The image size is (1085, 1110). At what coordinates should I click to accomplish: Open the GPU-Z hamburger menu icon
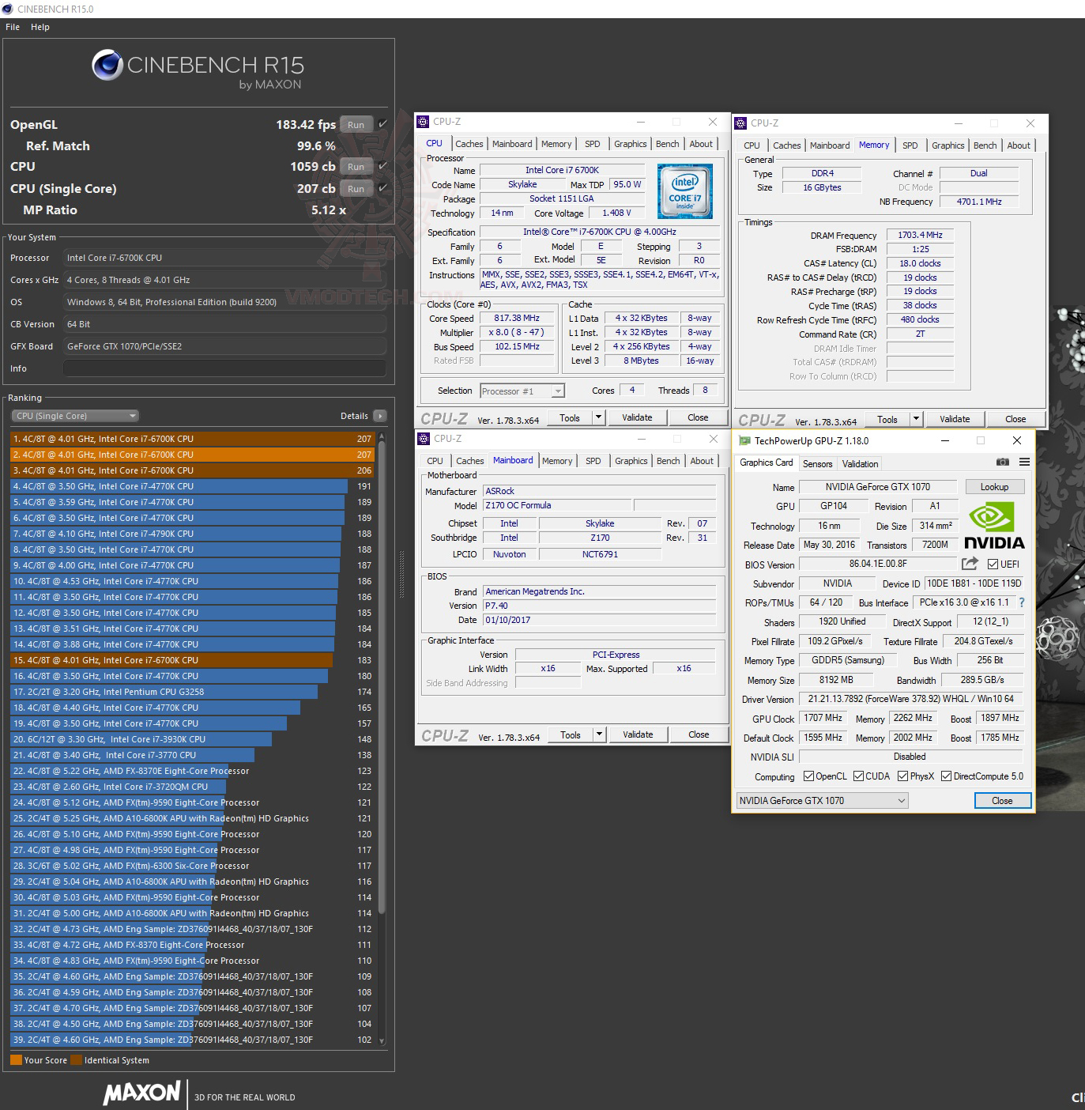(1025, 462)
